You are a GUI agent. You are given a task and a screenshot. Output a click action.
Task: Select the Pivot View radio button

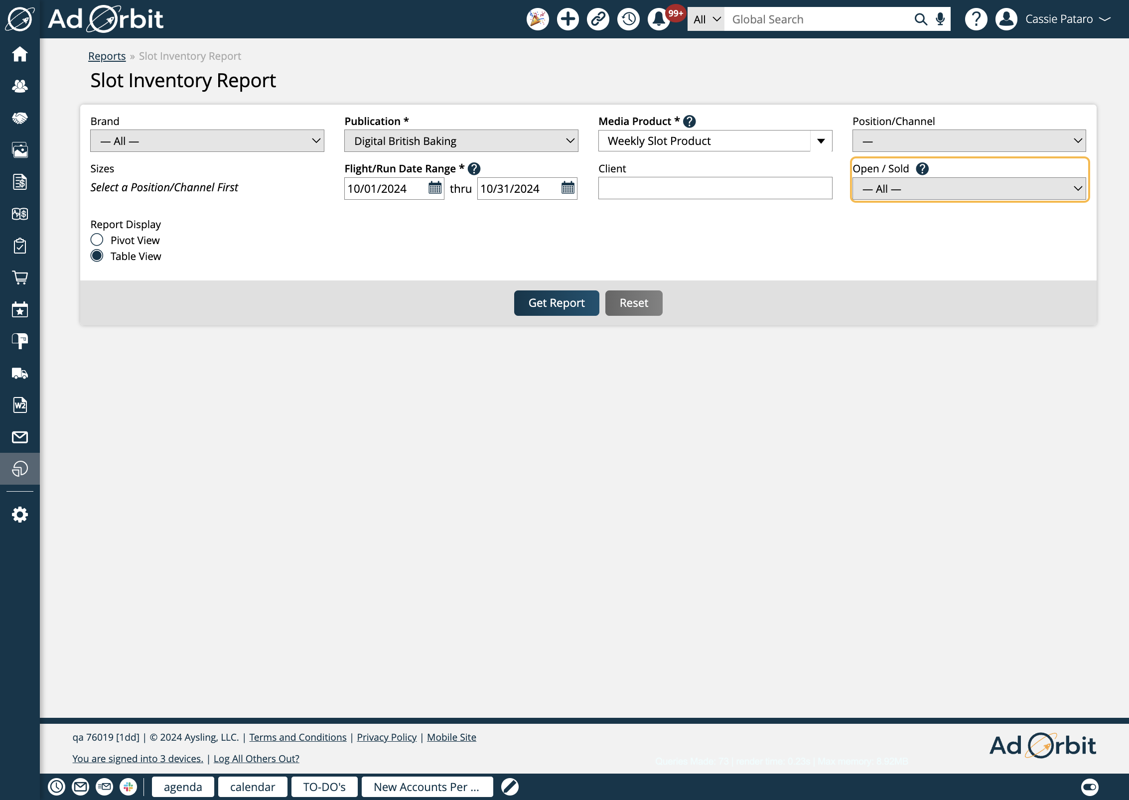[97, 240]
